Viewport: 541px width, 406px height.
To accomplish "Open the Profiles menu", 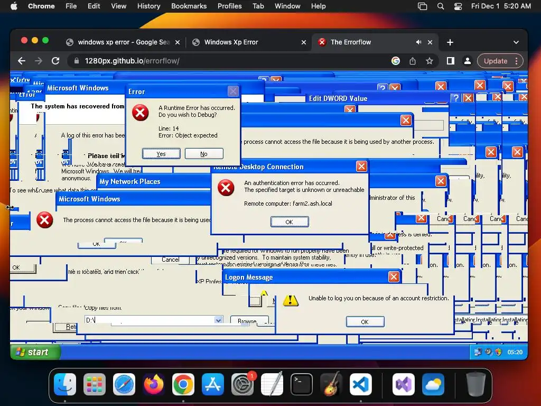I will coord(229,6).
